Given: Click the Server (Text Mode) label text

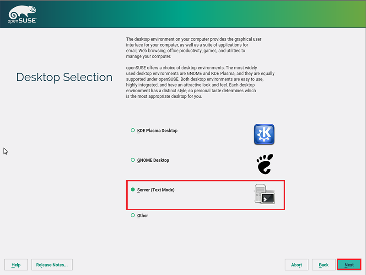Looking at the screenshot, I should (x=156, y=190).
